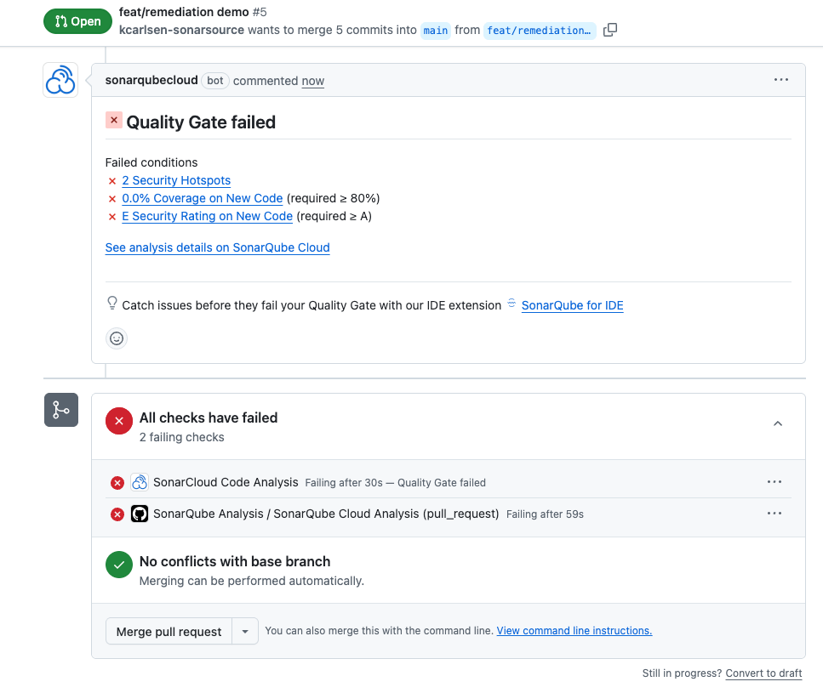Click the main base branch label
This screenshot has height=693, width=823.
coord(435,30)
